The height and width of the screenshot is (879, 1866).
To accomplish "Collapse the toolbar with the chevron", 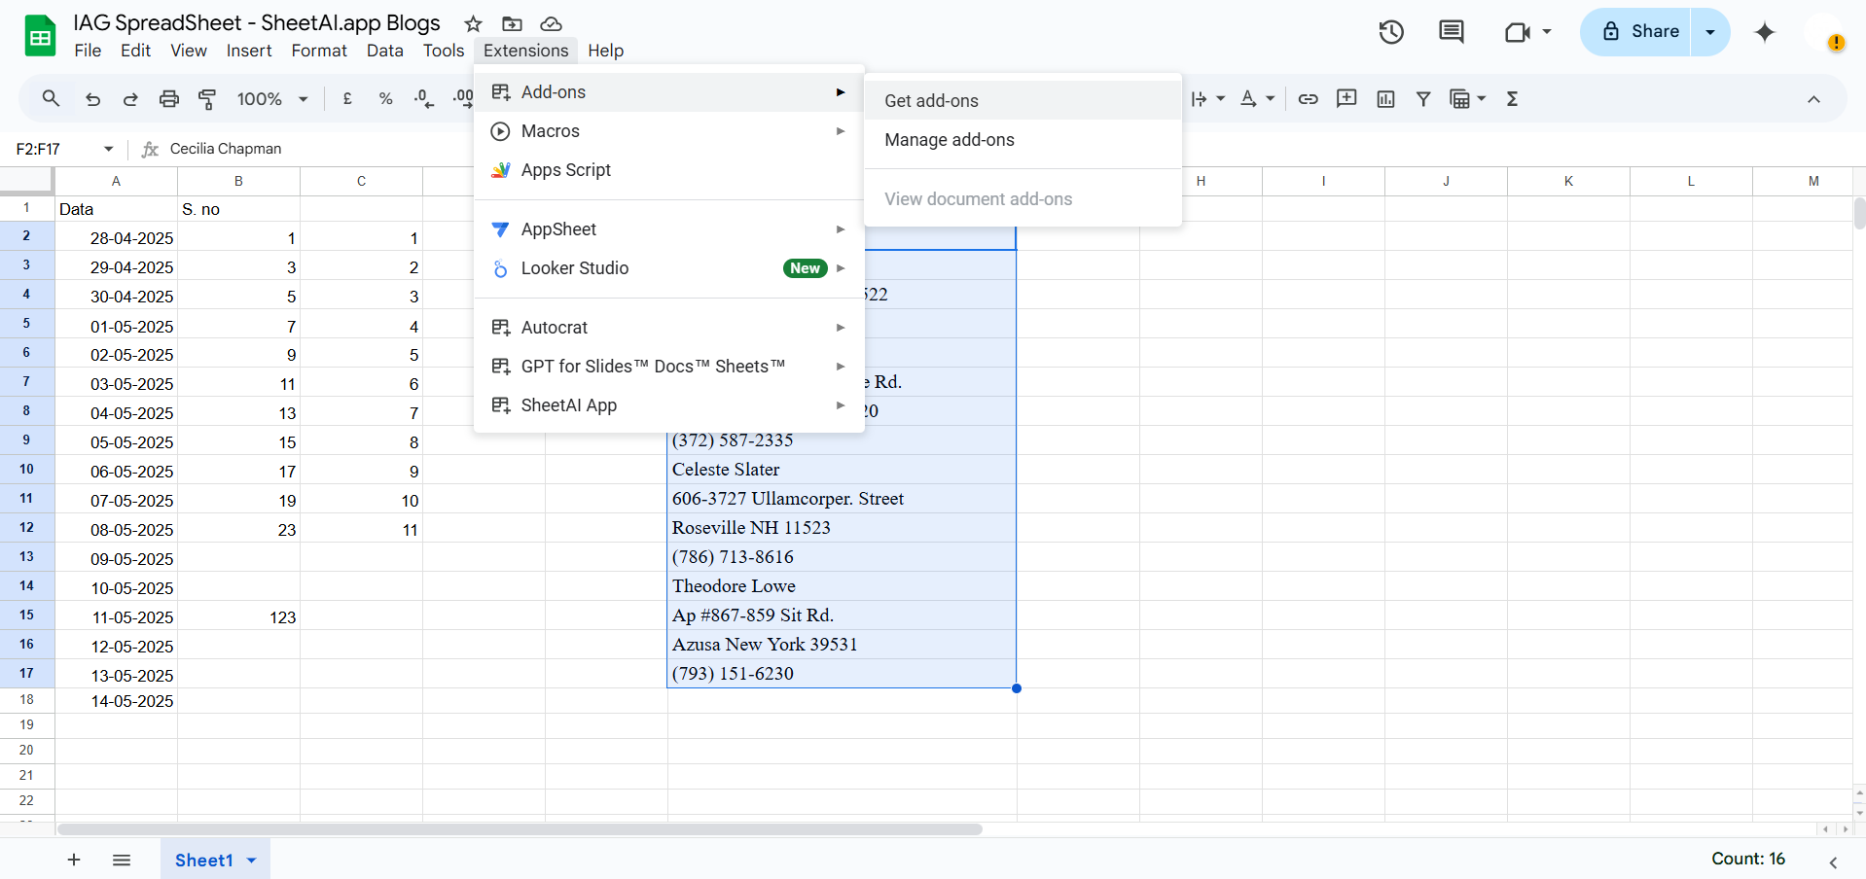I will [1813, 98].
